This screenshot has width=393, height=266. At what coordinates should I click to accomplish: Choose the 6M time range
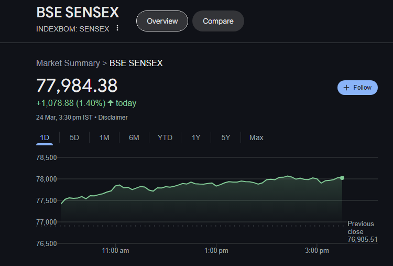(x=134, y=137)
